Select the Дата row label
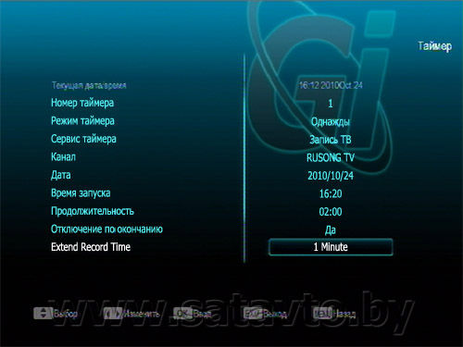The width and height of the screenshot is (463, 347). click(x=61, y=175)
